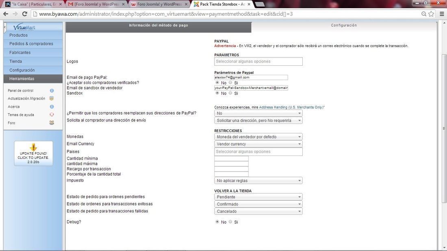Open Fabricantes menu
The image size is (447, 251).
click(33, 52)
